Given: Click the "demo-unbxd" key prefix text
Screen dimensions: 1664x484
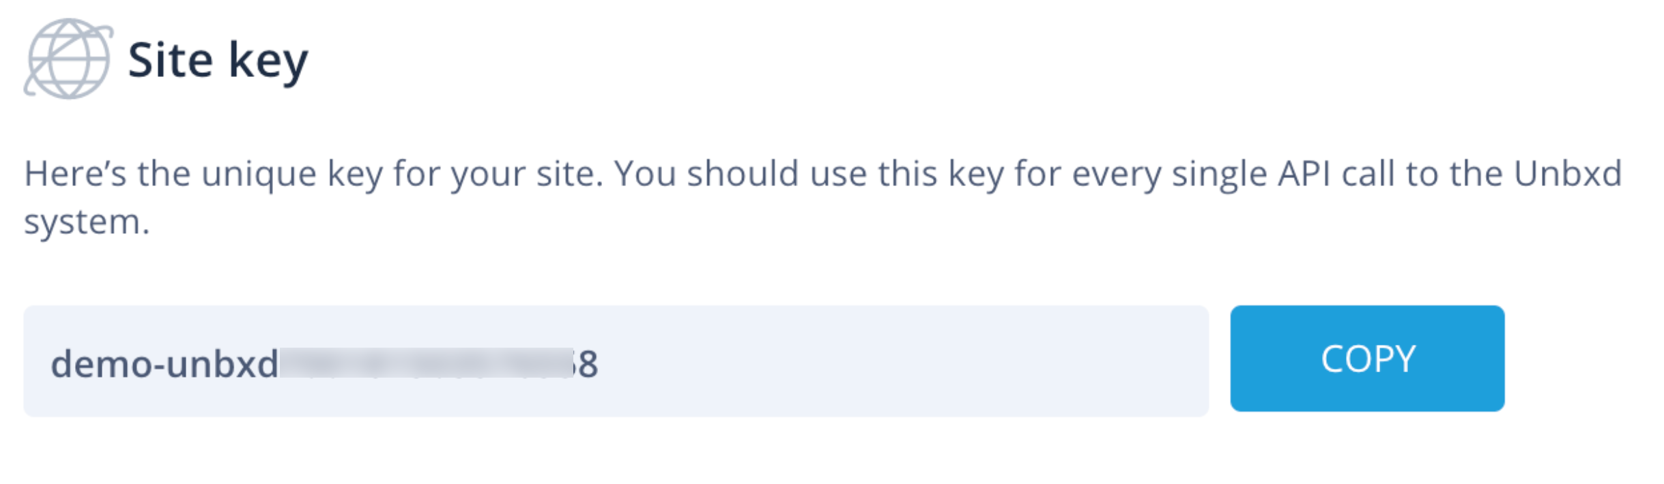Looking at the screenshot, I should [164, 363].
